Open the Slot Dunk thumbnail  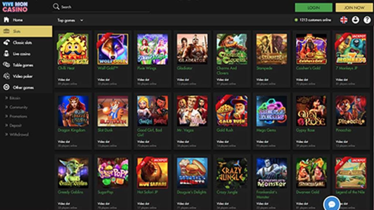pyautogui.click(x=113, y=111)
